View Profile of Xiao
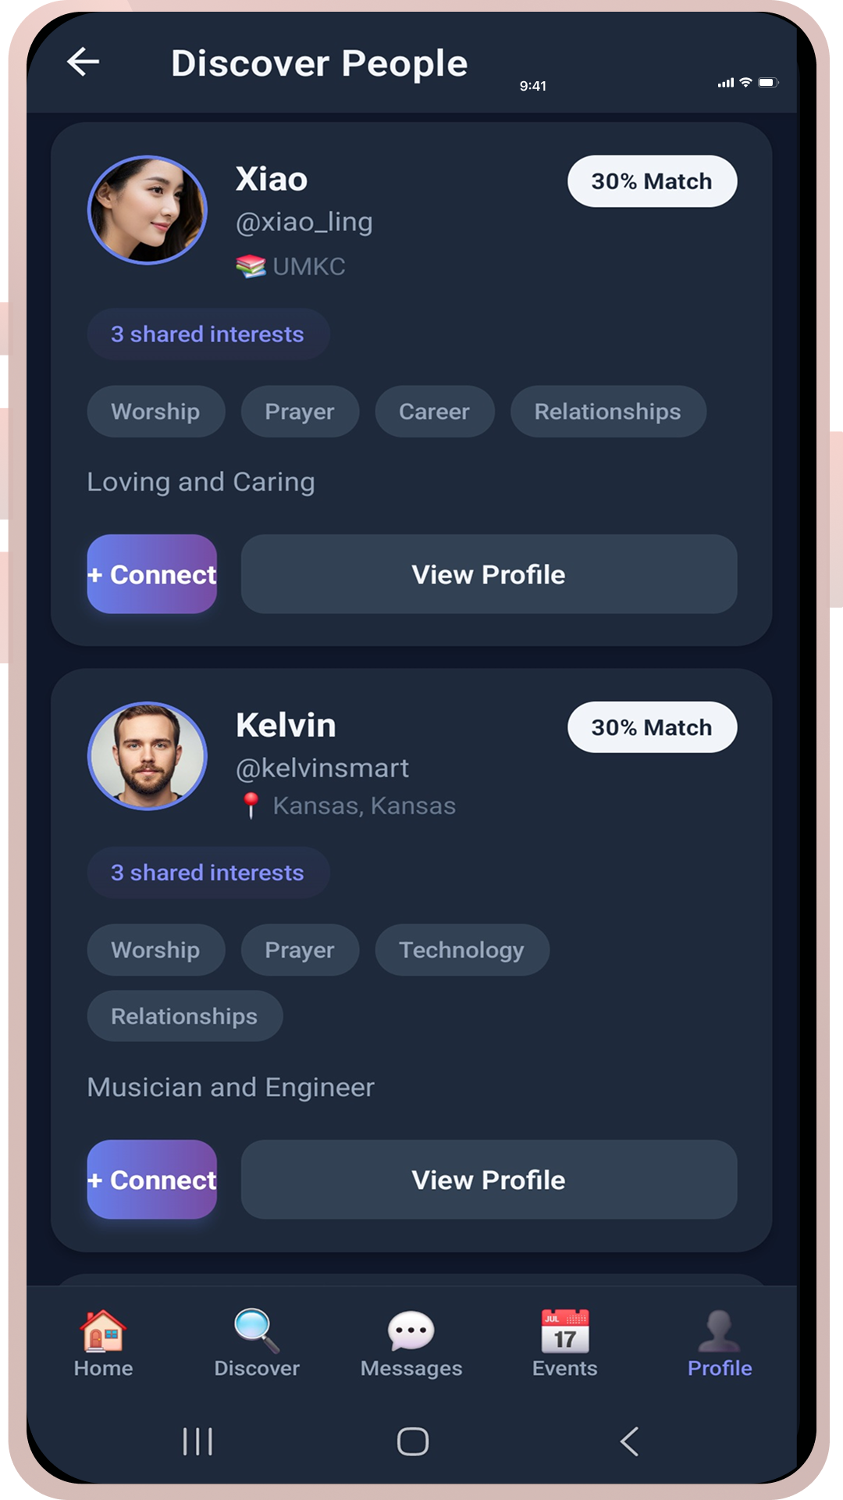Viewport: 843px width, 1500px height. coord(489,574)
